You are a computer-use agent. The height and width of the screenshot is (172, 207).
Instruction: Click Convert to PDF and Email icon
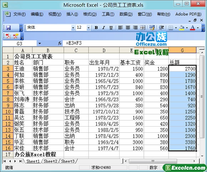16,36
